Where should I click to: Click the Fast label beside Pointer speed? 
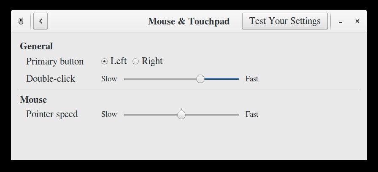(x=252, y=114)
